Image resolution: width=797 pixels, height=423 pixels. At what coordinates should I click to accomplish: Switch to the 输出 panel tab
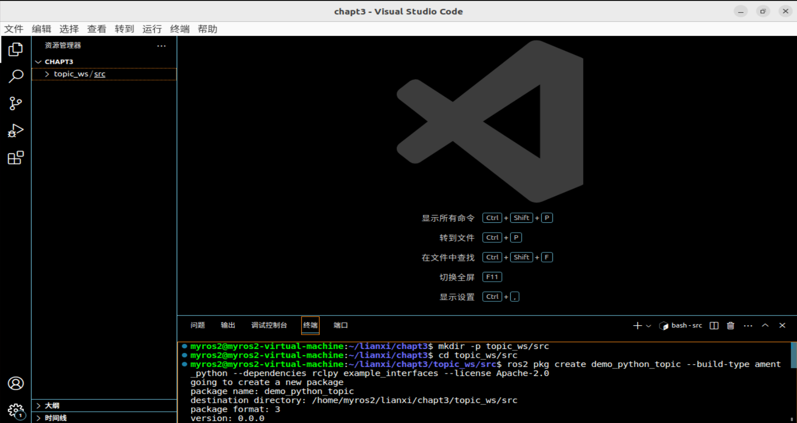[228, 325]
